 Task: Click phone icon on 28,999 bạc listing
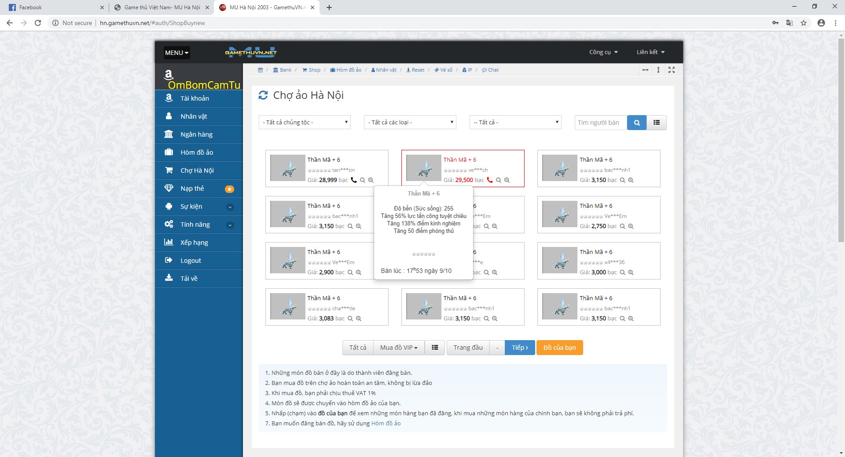[x=353, y=180]
